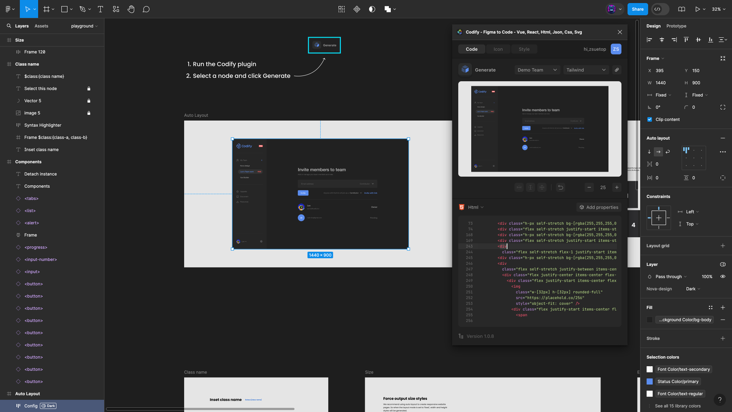Image resolution: width=732 pixels, height=412 pixels.
Task: Click the Create component icon
Action: (357, 9)
